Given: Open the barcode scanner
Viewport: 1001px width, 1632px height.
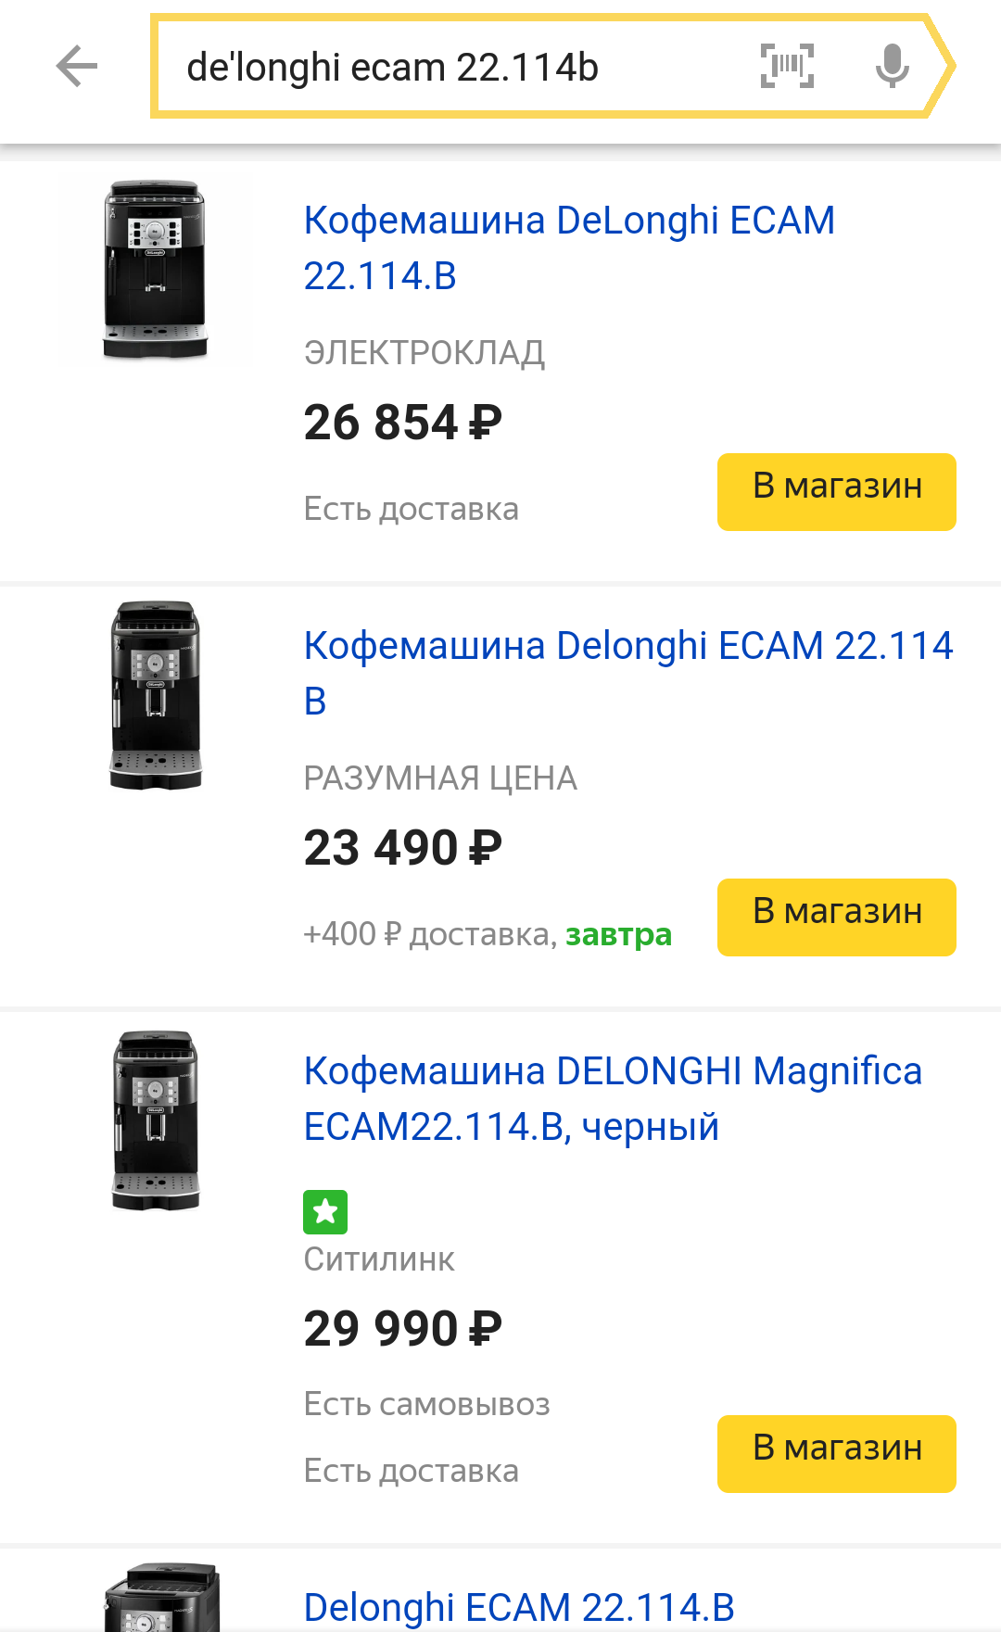Looking at the screenshot, I should click(x=787, y=67).
